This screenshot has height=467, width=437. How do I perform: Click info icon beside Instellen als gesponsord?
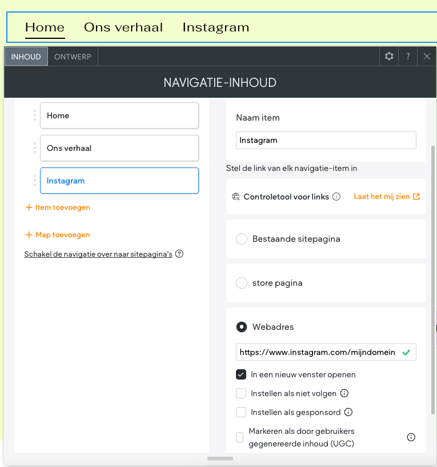pyautogui.click(x=348, y=412)
